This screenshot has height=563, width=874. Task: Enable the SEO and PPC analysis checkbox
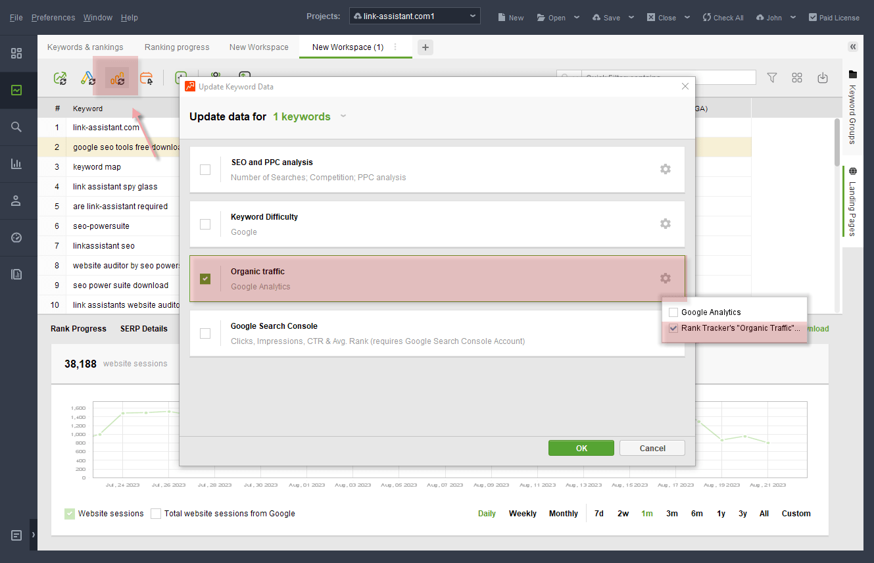pos(205,170)
